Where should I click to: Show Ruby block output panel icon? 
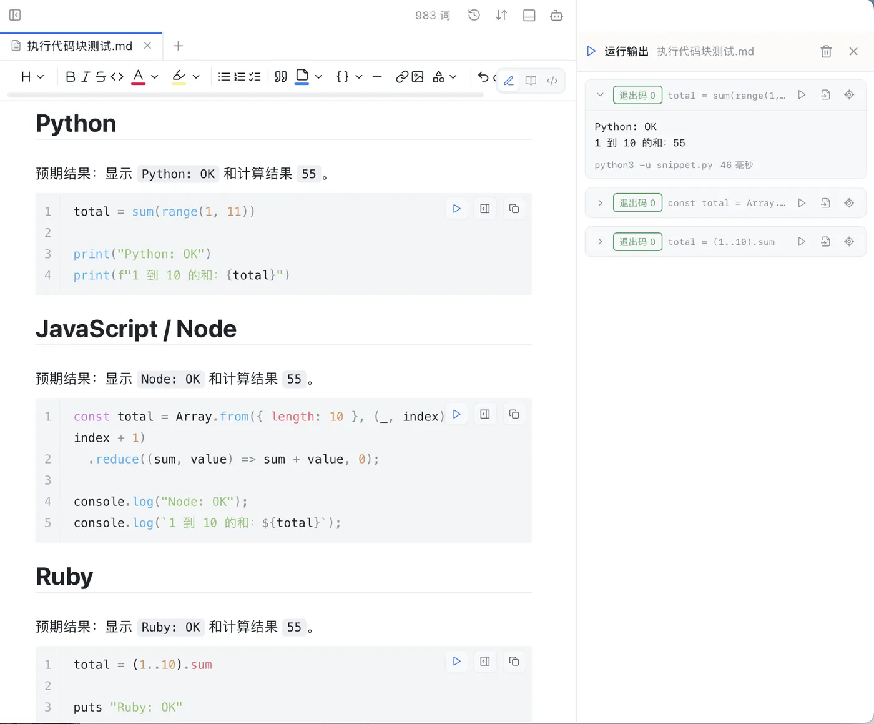tap(485, 662)
